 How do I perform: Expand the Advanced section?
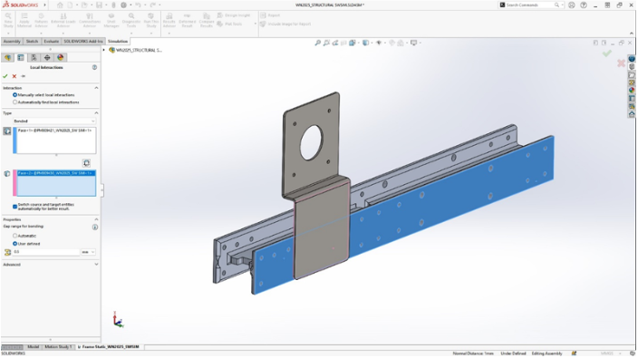tap(50, 265)
